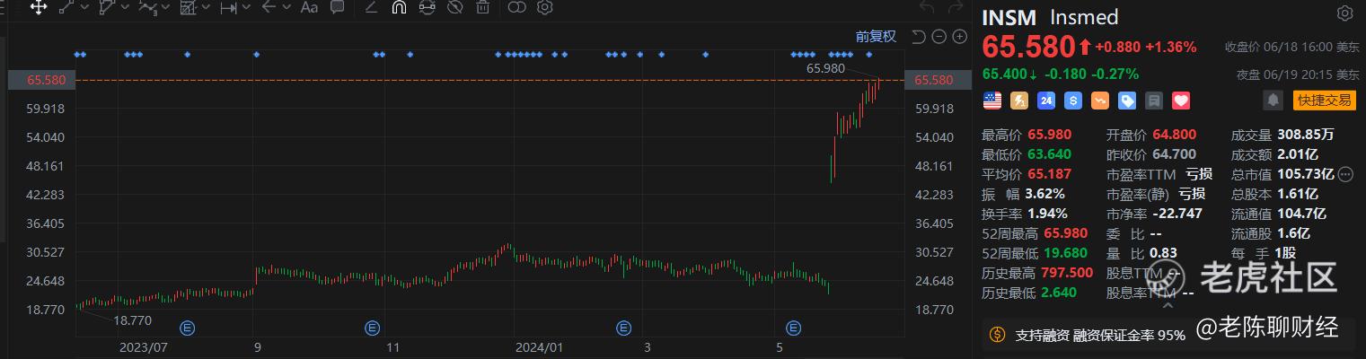Expand the arrow tool options
This screenshot has width=1366, height=359.
(x=286, y=7)
